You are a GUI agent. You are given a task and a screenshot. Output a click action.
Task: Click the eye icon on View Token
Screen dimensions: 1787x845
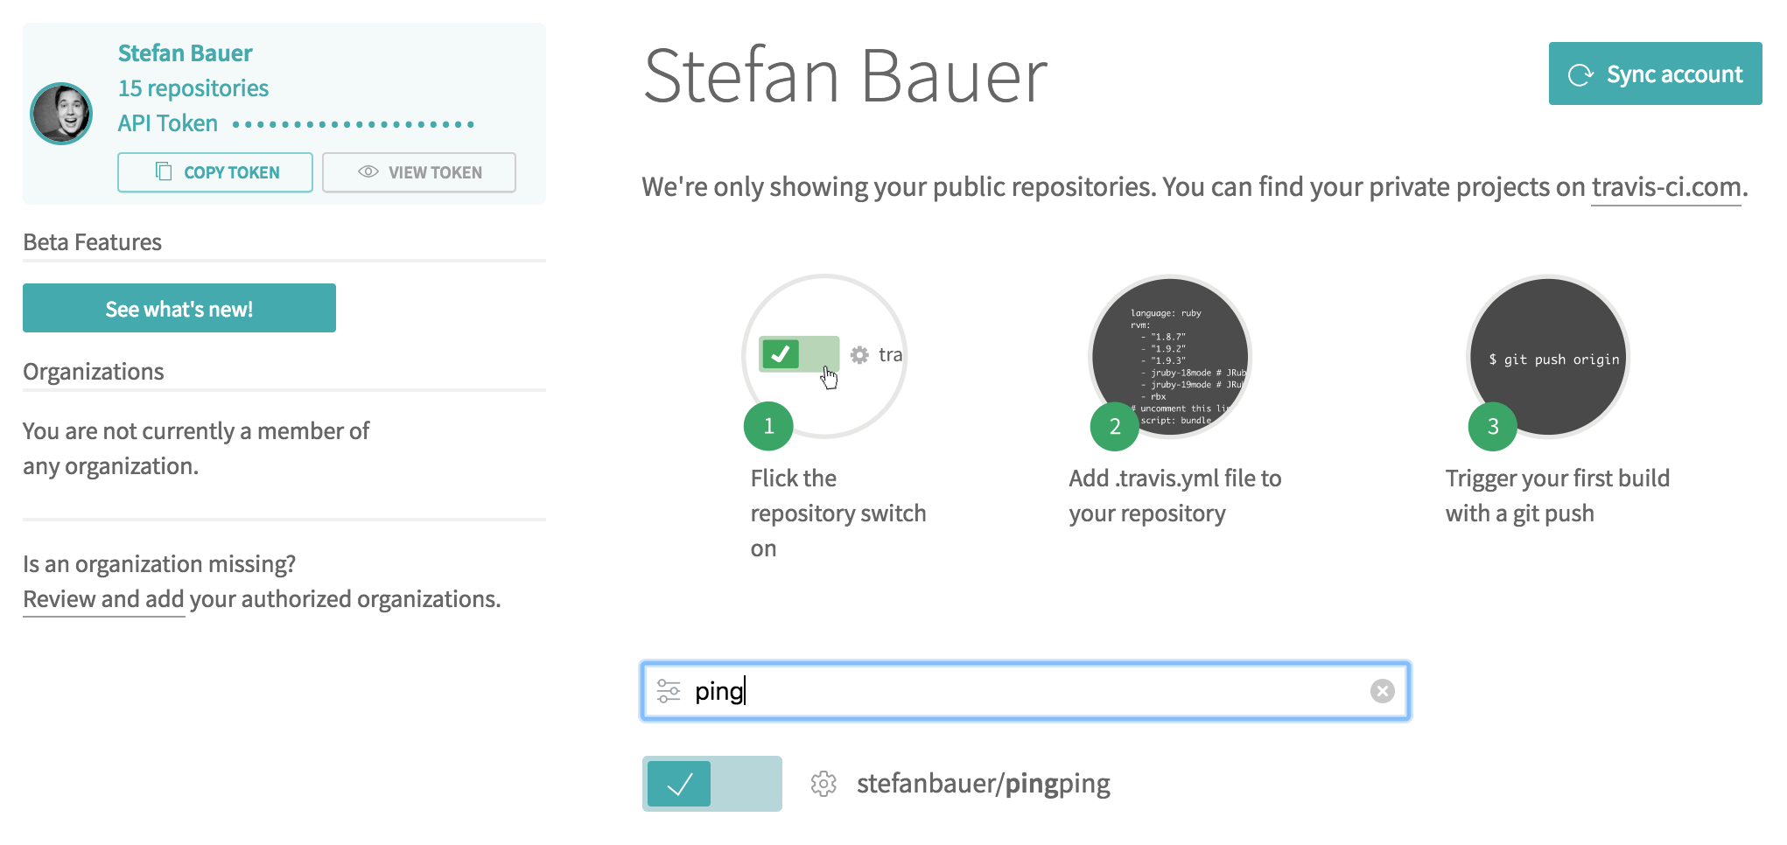368,171
